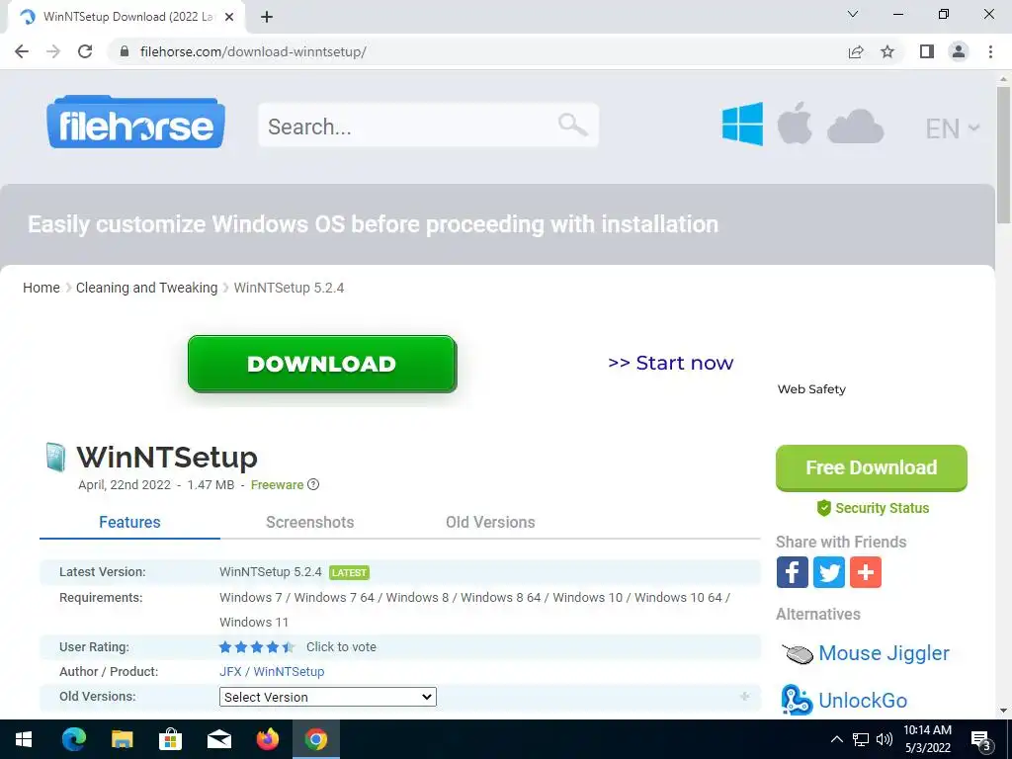This screenshot has width=1012, height=759.
Task: Click the Freeware help question icon
Action: point(313,484)
